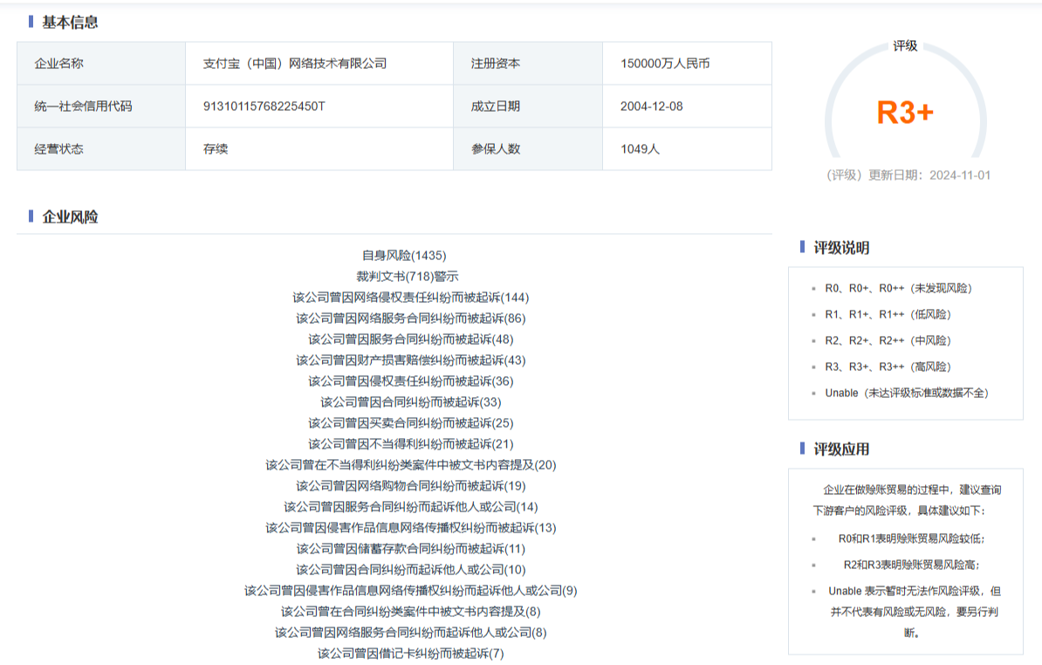This screenshot has height=665, width=1042.
Task: Click the 经营状态 label cell
Action: click(x=101, y=149)
